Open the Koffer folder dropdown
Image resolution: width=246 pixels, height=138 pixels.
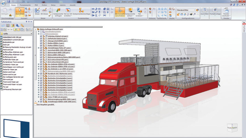pyautogui.click(x=31, y=33)
